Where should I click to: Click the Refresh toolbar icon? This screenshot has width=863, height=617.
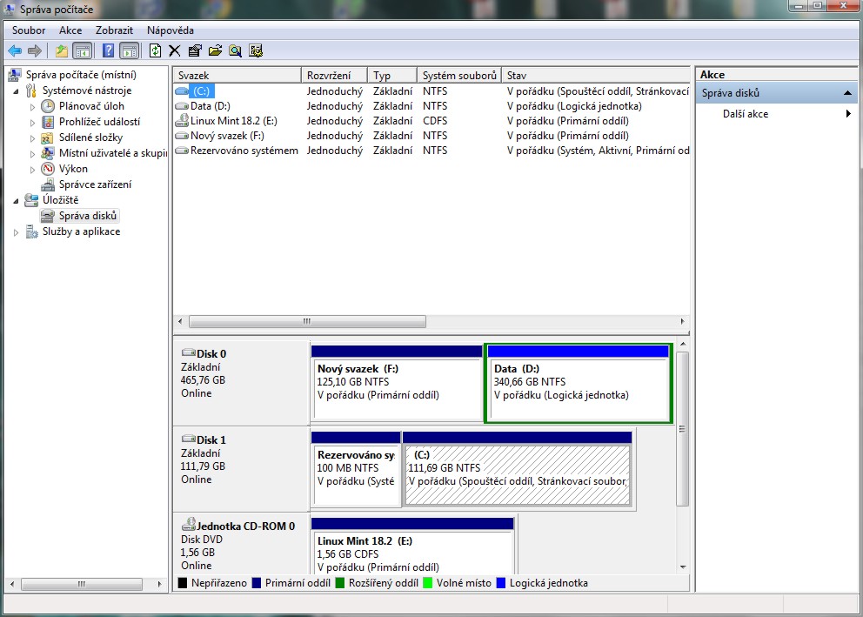point(156,50)
